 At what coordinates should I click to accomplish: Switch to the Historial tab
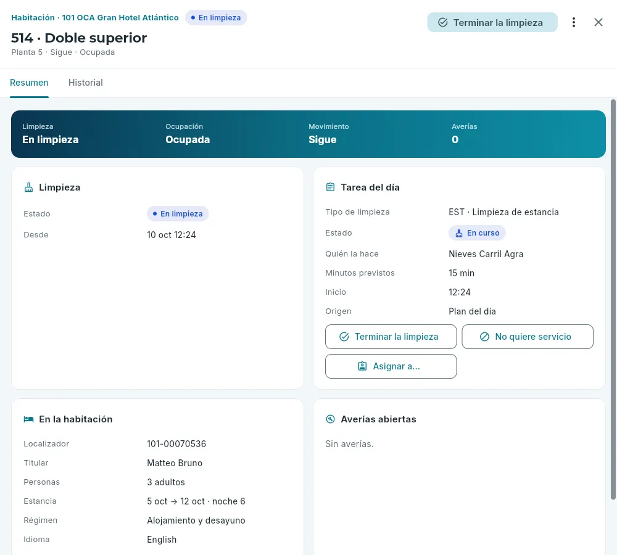point(85,83)
